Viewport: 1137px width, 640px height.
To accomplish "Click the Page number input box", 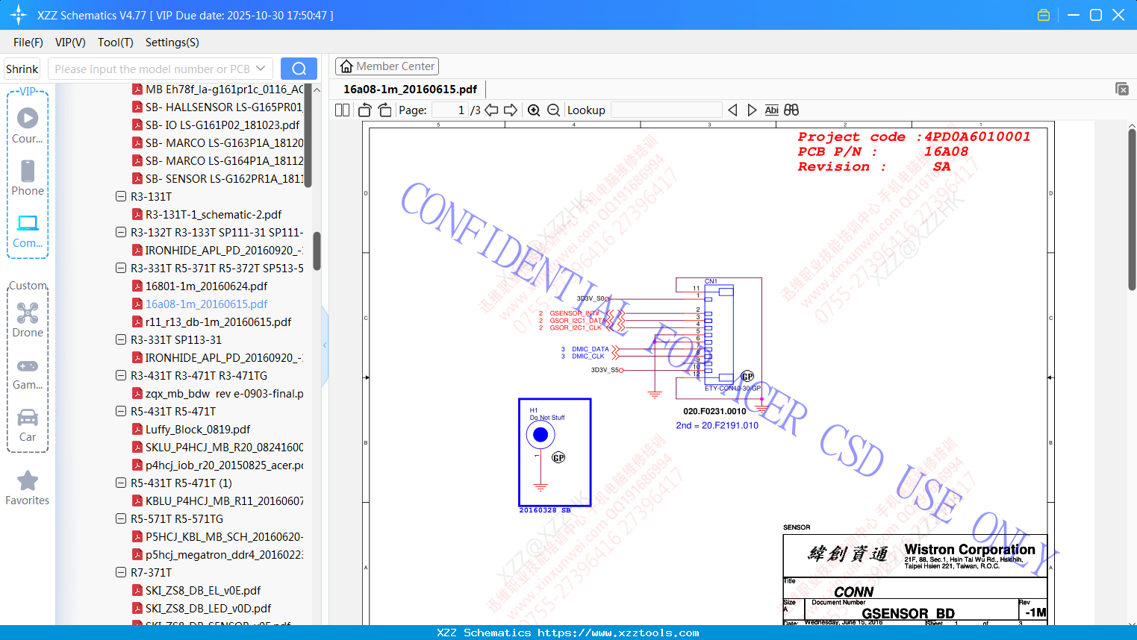I will click(x=449, y=110).
